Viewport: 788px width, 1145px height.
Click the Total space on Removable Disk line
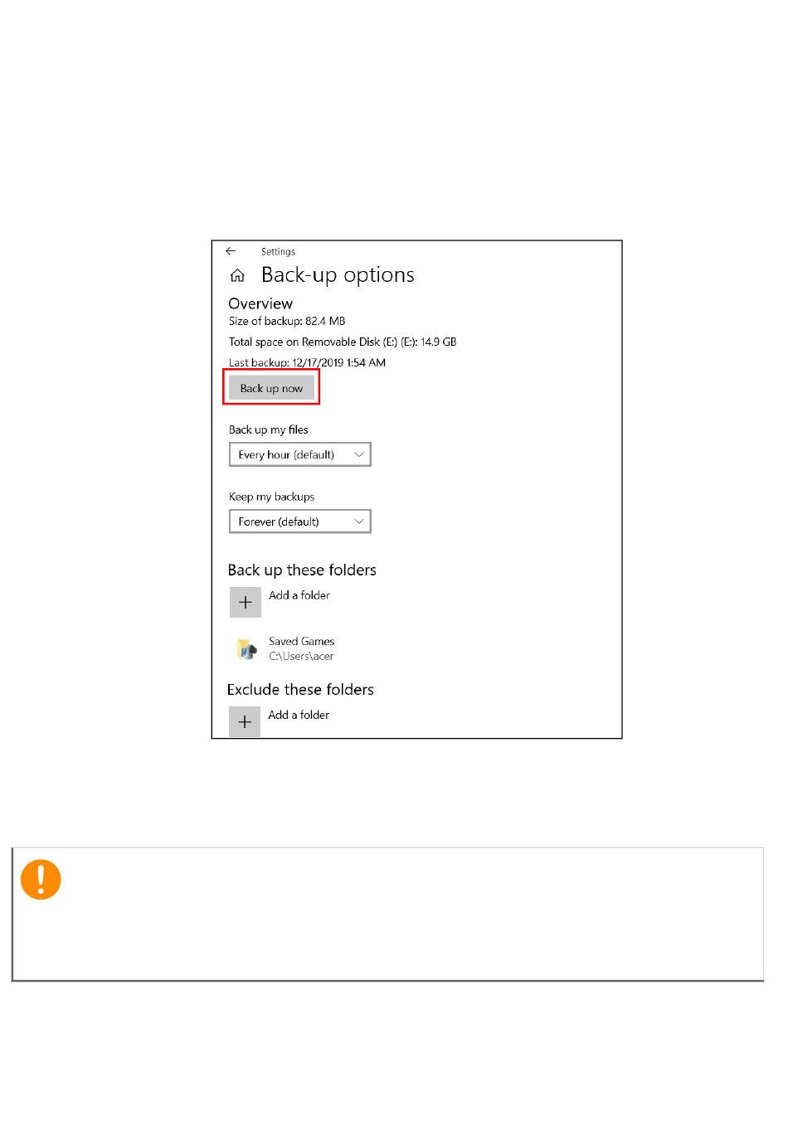click(343, 342)
